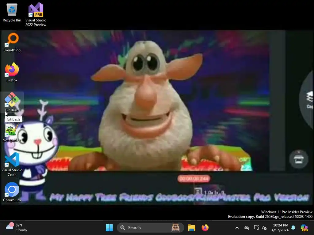Open the network display tray icon
The width and height of the screenshot is (314, 235).
pos(256,228)
